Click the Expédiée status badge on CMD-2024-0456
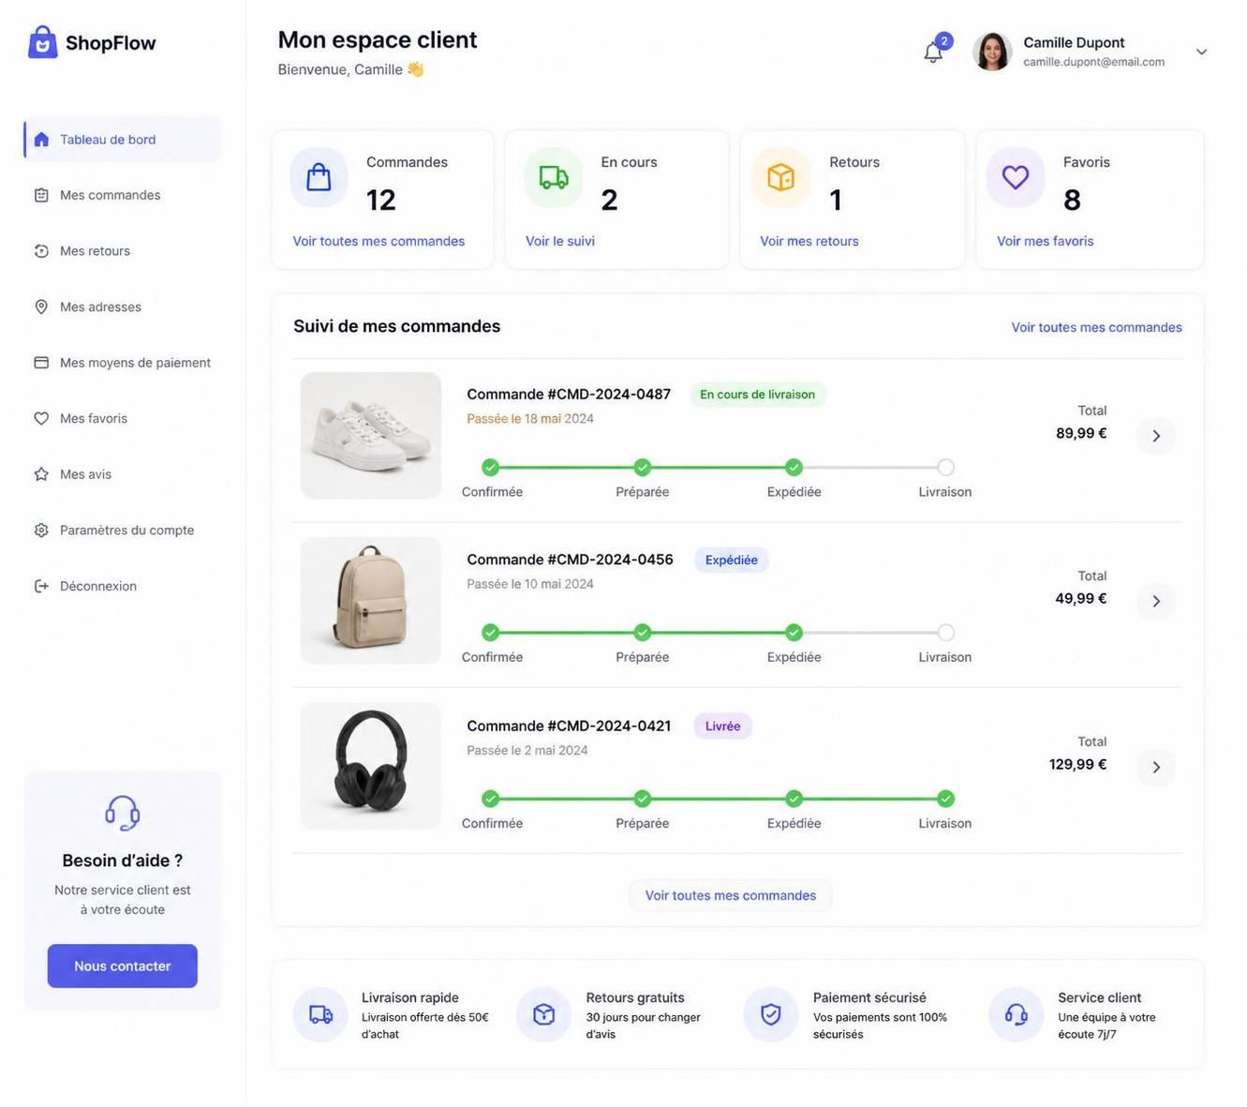This screenshot has width=1247, height=1107. 732,560
